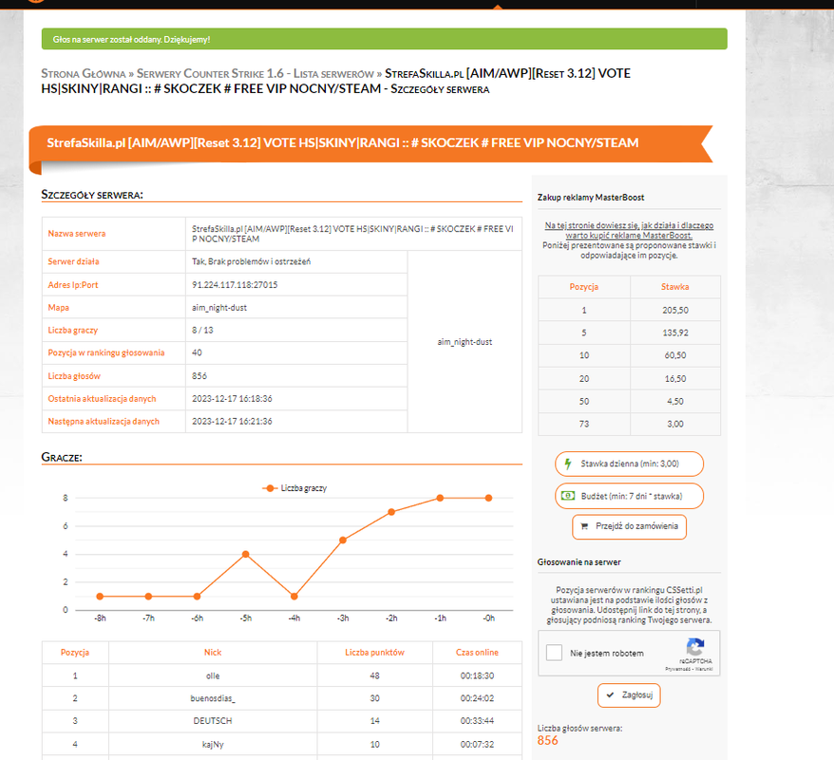Click player nick 'buenosdias_'
834x760 pixels.
tap(213, 698)
